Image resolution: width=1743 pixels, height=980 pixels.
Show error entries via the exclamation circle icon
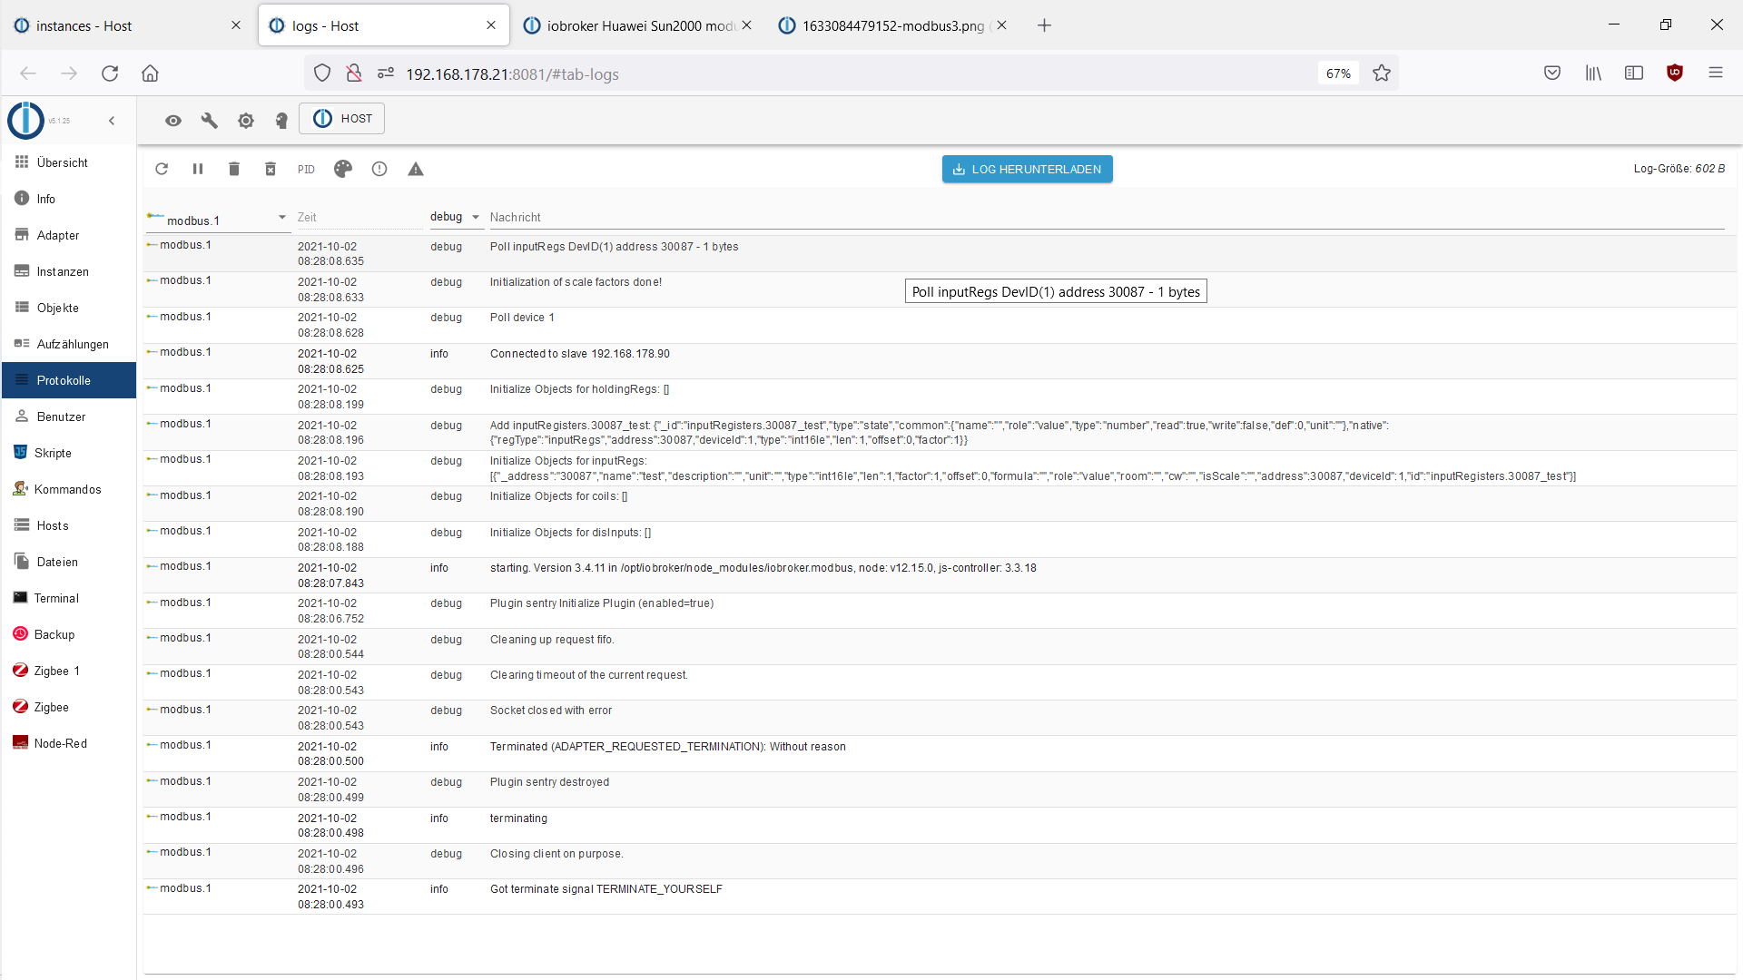click(379, 169)
